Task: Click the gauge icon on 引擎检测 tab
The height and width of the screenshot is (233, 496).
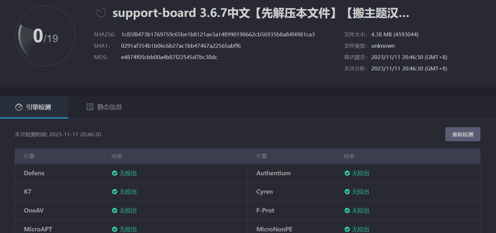Action: (19, 107)
